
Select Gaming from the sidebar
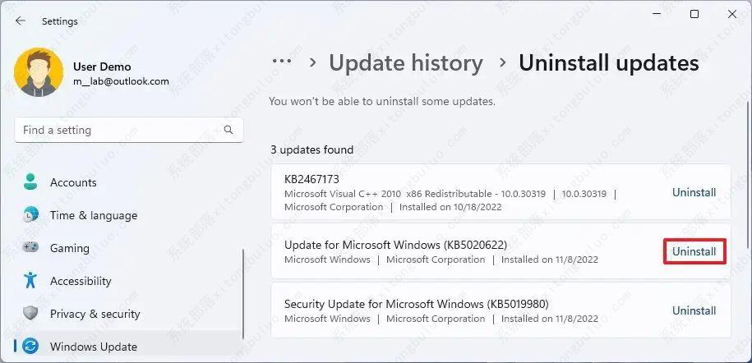point(69,248)
